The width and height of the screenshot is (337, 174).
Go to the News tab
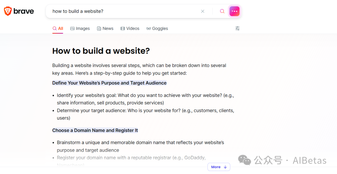click(105, 28)
